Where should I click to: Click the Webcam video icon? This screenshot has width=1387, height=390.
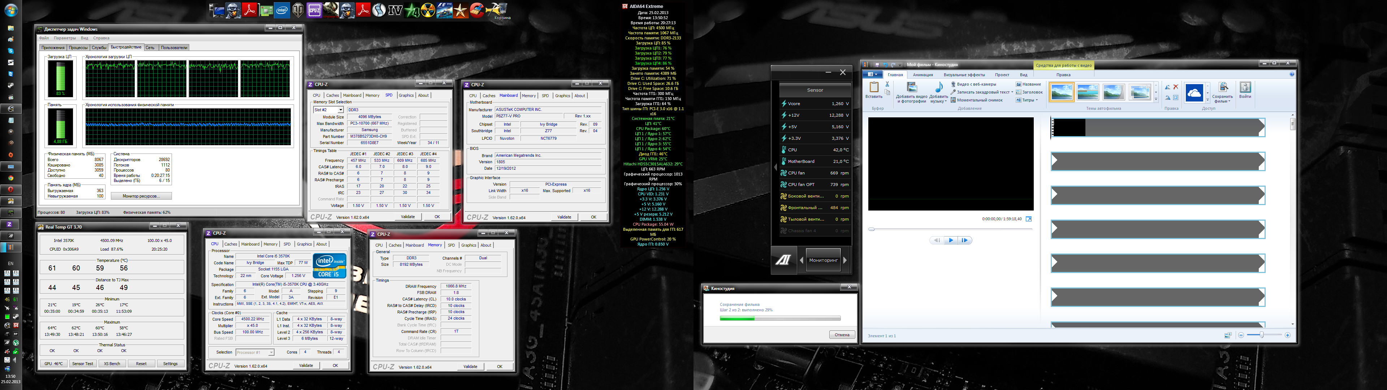[x=953, y=84]
